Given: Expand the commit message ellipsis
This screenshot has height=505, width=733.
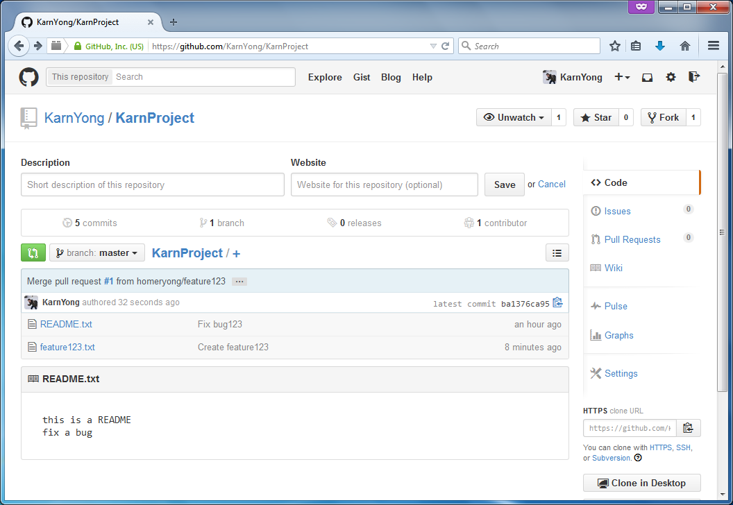Looking at the screenshot, I should click(x=239, y=282).
